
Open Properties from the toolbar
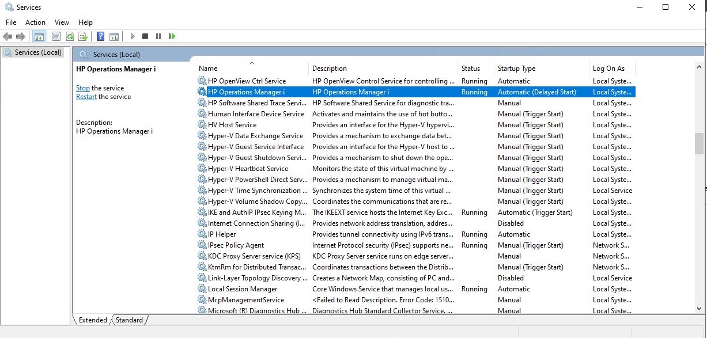[56, 36]
